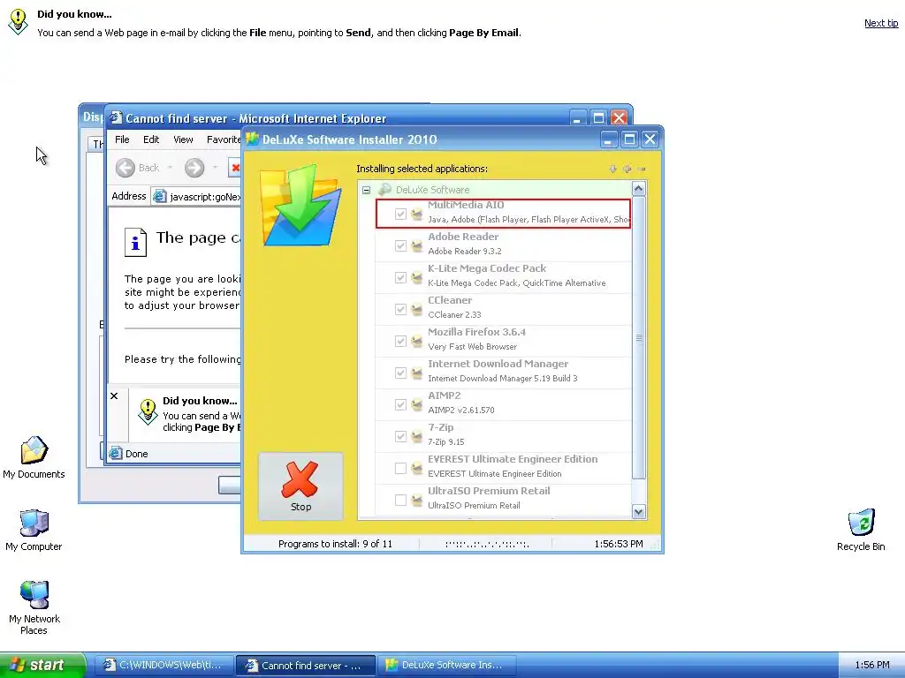Screen dimensions: 905x678
Task: Switch to DeLuXe Software Installer taskbar item
Action: (446, 666)
